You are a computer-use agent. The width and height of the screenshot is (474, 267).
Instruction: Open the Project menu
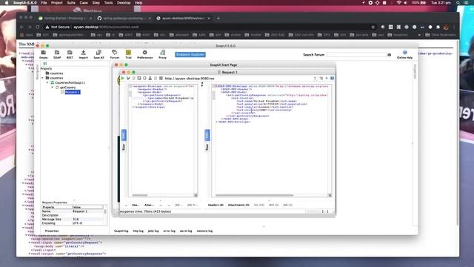(57, 3)
